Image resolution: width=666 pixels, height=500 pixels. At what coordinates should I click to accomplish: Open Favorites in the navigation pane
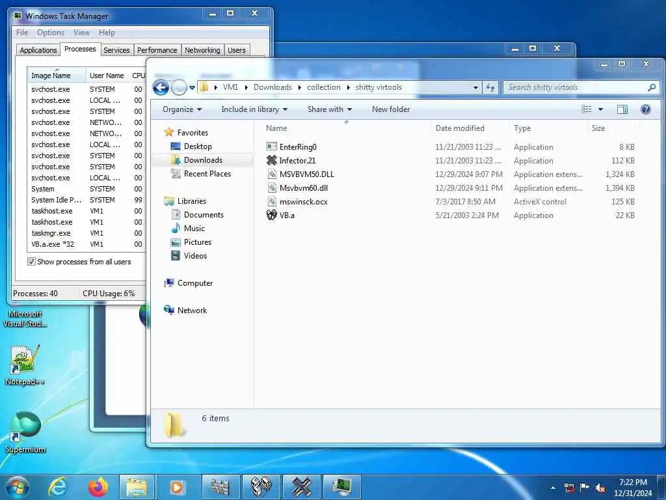click(193, 133)
